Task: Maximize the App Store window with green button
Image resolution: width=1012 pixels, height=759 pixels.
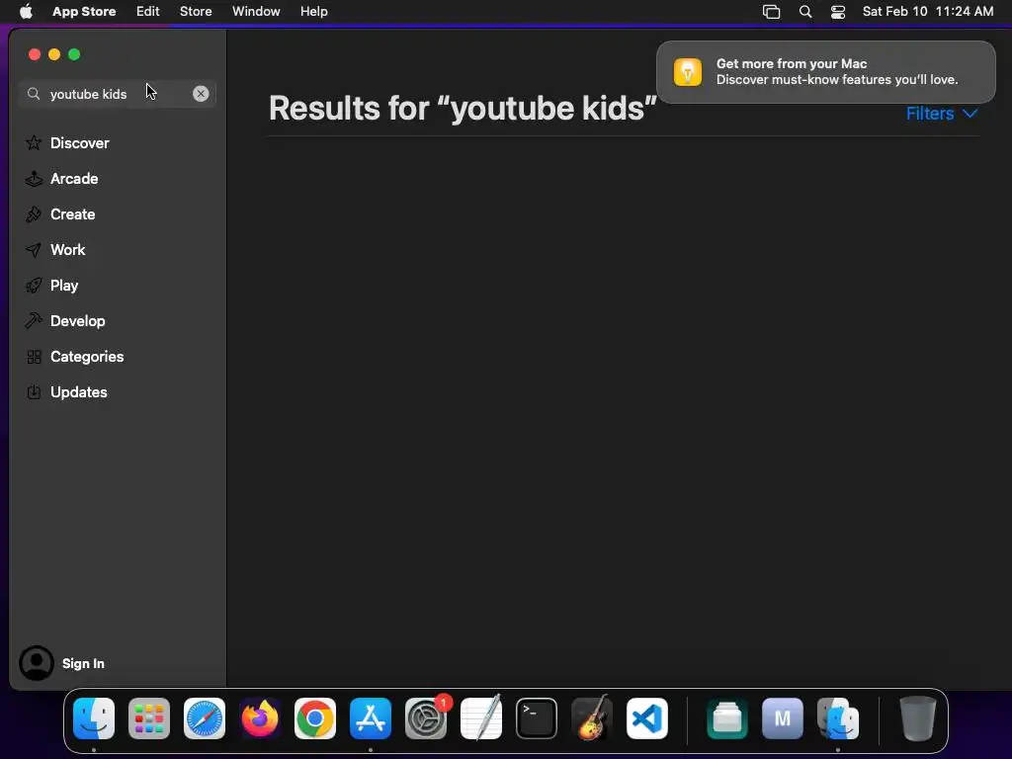Action: pos(74,54)
